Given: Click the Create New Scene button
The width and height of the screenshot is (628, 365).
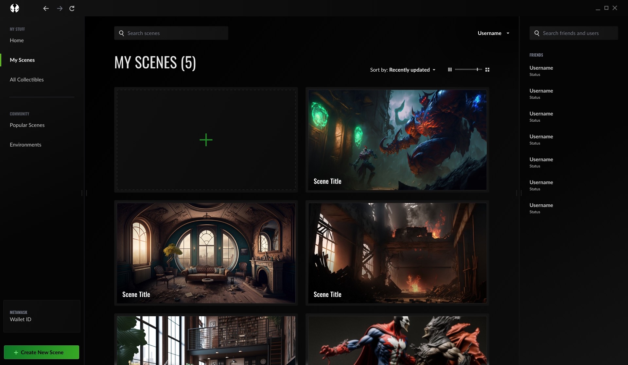Looking at the screenshot, I should tap(42, 352).
